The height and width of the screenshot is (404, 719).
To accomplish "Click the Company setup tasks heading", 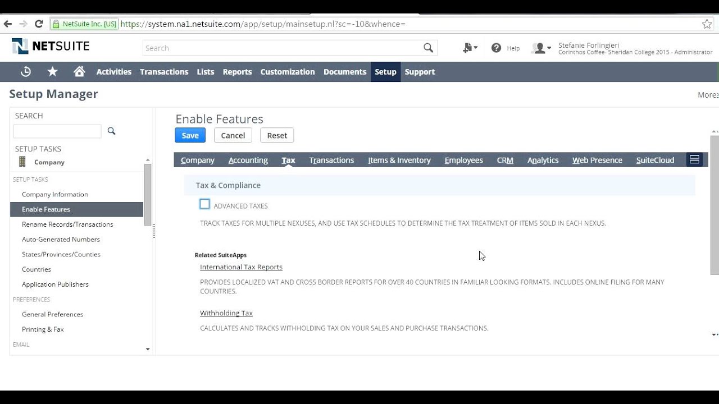I will click(49, 162).
